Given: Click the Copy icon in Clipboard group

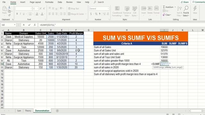Looking at the screenshot, I should point(9,11).
